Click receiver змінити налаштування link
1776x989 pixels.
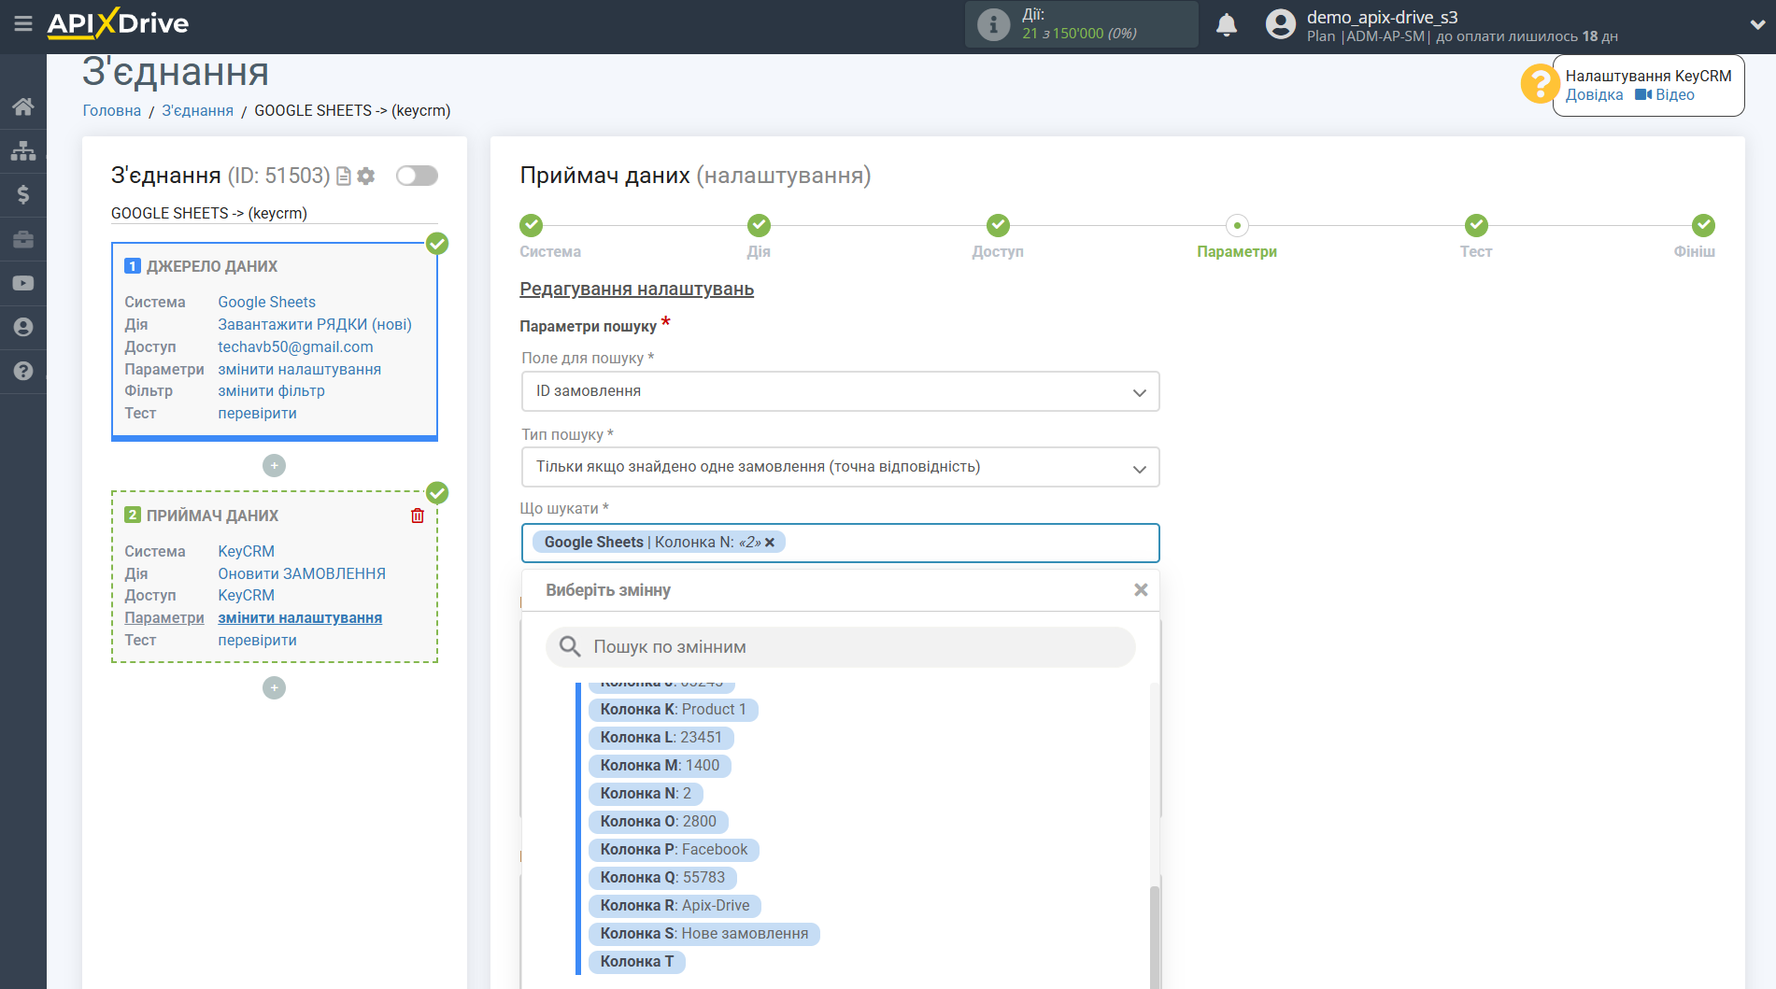[300, 617]
